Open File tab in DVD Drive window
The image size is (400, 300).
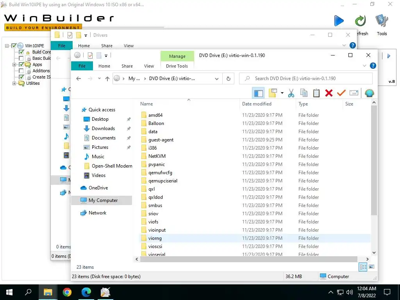82,66
